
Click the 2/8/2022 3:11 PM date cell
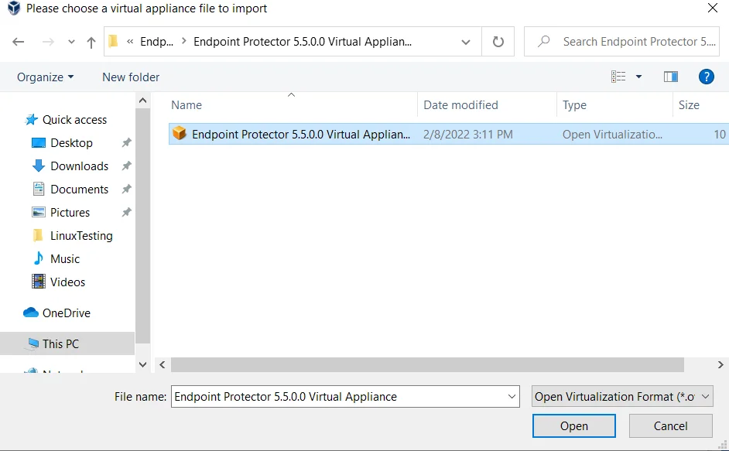point(467,135)
